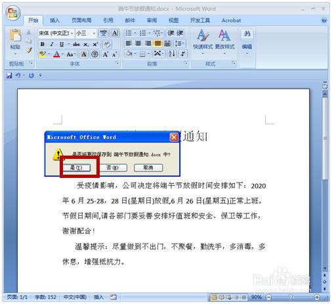Image resolution: width=332 pixels, height=304 pixels.
Task: Click 否(N) in the save dialog
Action: 112,167
